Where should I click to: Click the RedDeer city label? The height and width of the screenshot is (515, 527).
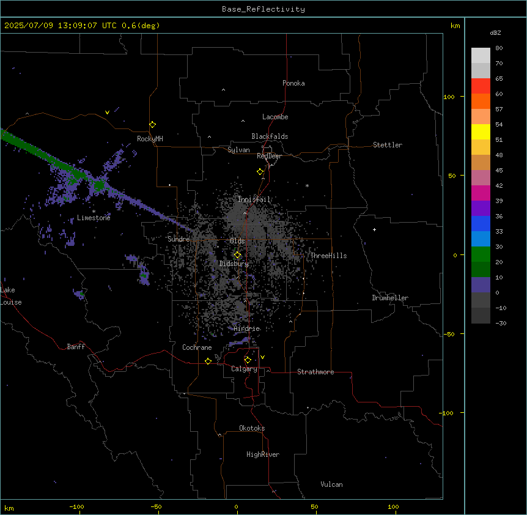coord(269,155)
